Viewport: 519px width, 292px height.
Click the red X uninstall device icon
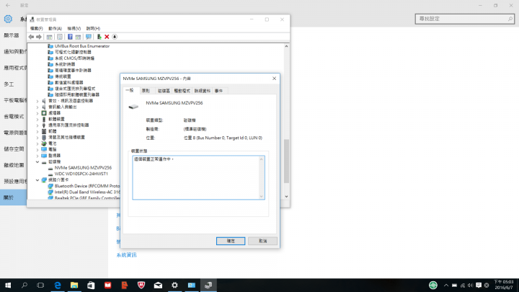tap(107, 37)
